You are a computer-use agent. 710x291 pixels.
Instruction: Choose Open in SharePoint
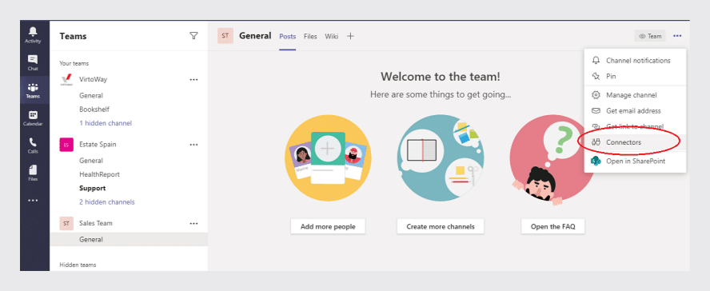pyautogui.click(x=636, y=161)
